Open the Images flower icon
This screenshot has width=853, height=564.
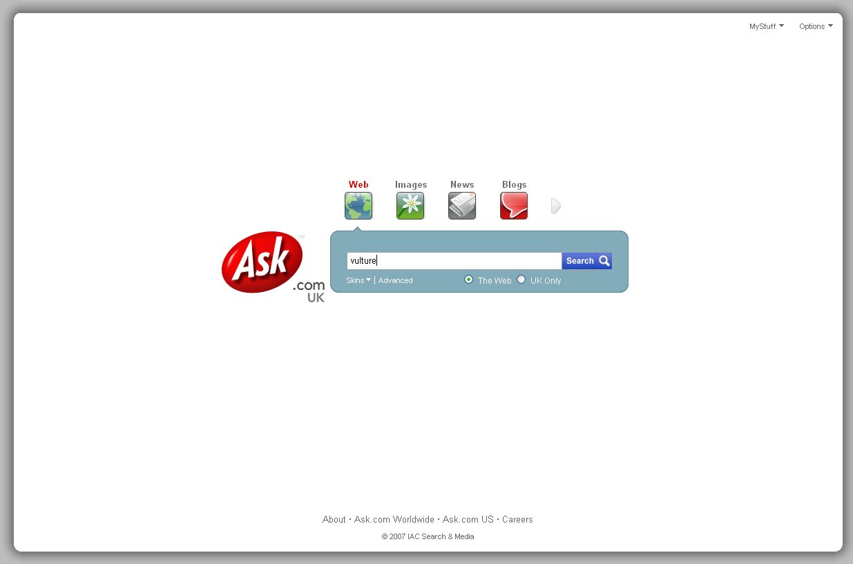[410, 206]
